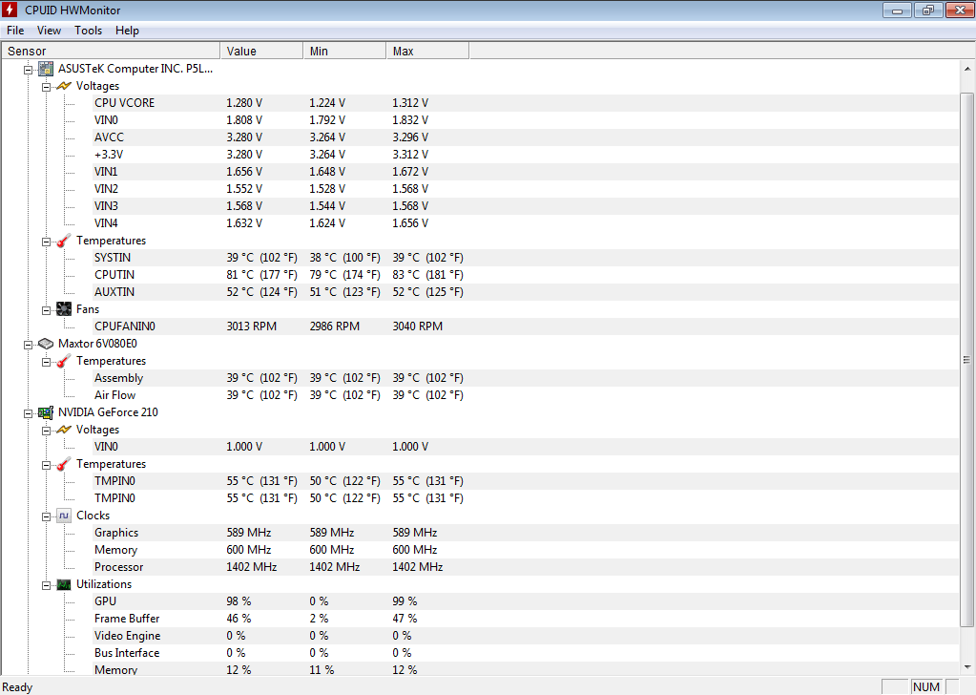976x695 pixels.
Task: Click the Maxtor hard drive icon
Action: point(46,343)
